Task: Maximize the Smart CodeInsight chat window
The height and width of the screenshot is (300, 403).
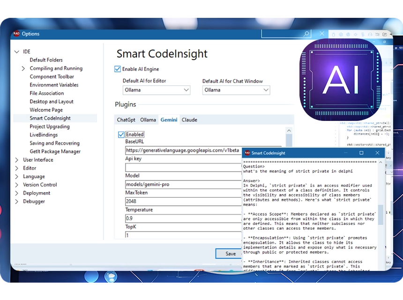Action: (x=361, y=153)
